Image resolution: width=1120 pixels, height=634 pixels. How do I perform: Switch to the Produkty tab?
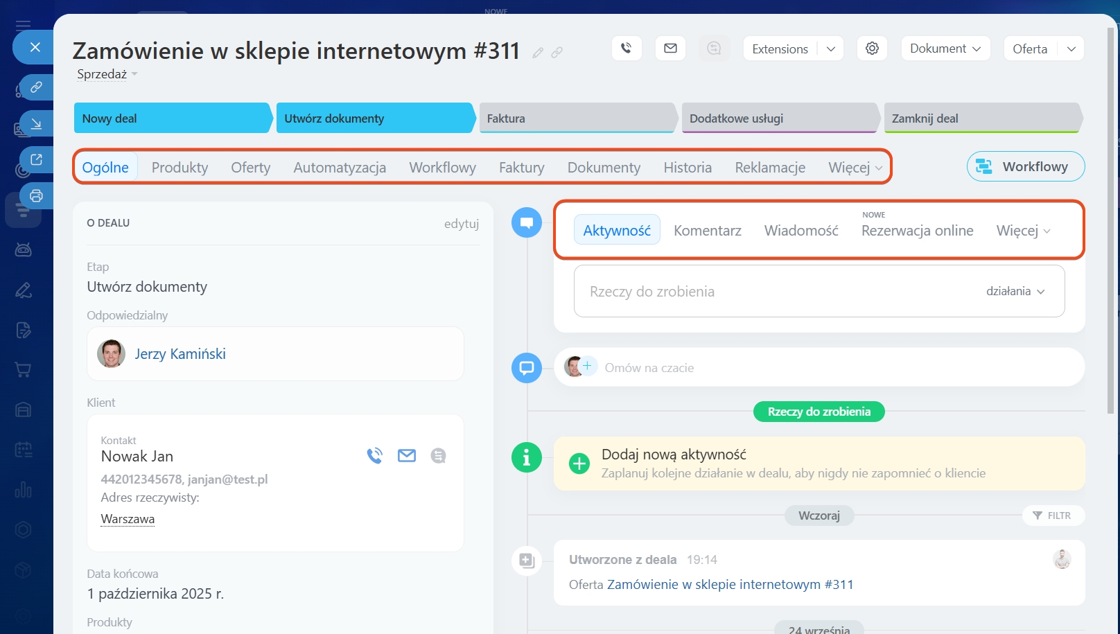pos(180,168)
